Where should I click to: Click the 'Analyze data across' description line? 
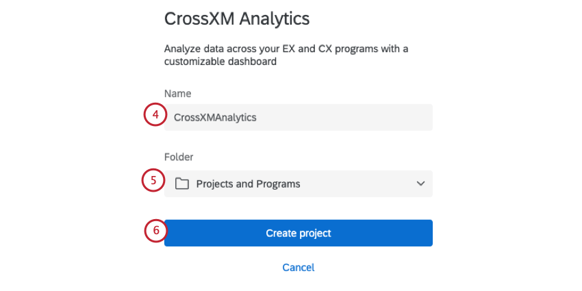[x=286, y=49]
